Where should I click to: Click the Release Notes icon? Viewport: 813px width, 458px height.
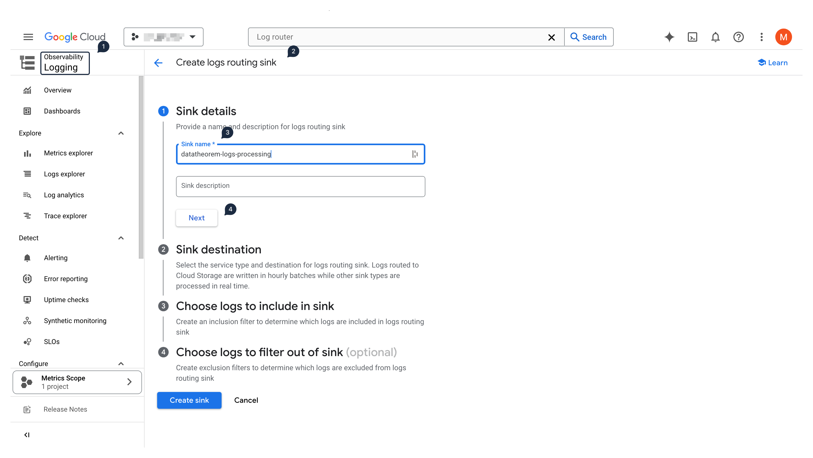[27, 409]
